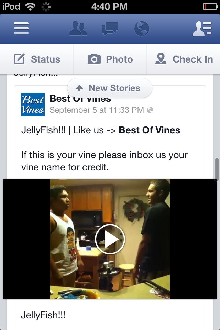Click the post timestamp September 5
The height and width of the screenshot is (330, 220).
[x=97, y=110]
